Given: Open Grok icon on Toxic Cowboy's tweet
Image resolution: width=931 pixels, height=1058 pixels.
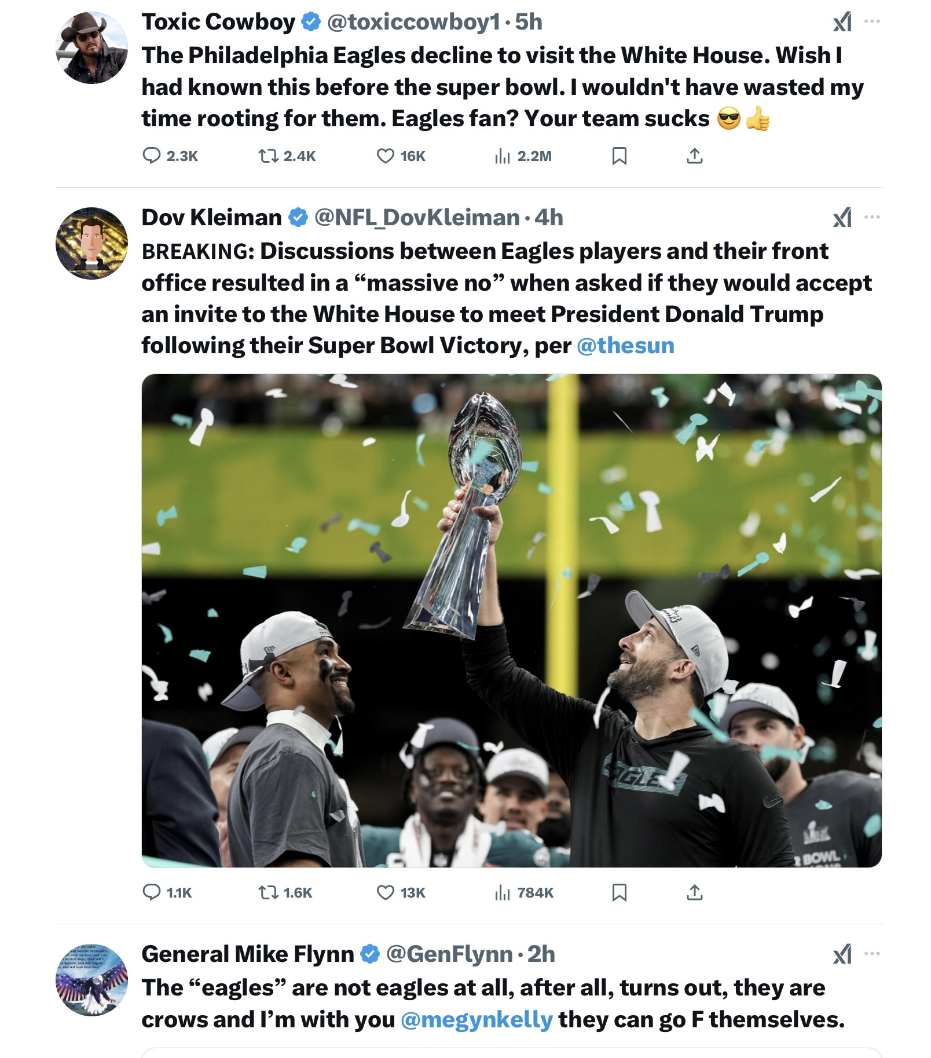Looking at the screenshot, I should tap(842, 23).
